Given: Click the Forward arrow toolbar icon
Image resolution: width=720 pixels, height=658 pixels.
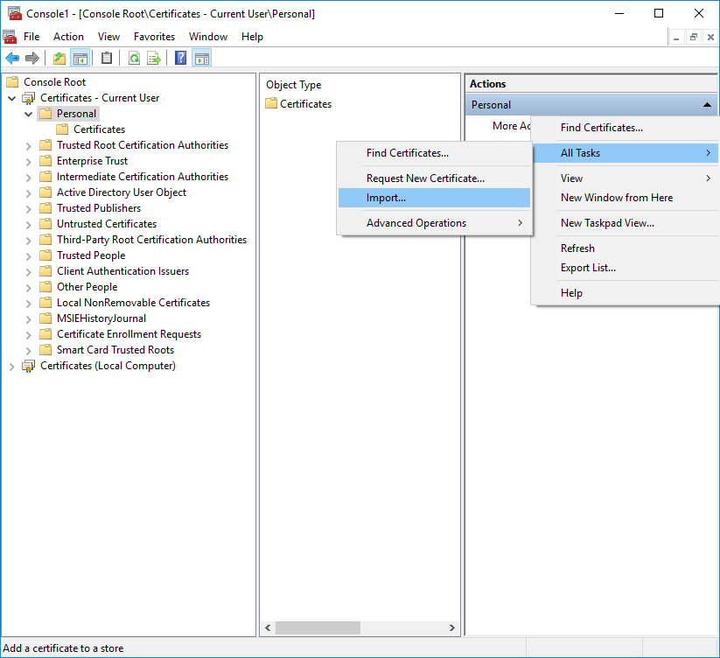Looking at the screenshot, I should [32, 59].
